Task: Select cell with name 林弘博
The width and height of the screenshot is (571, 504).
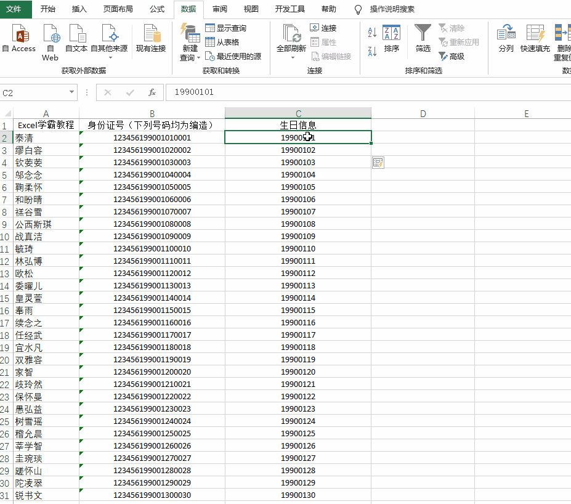Action: pyautogui.click(x=46, y=261)
